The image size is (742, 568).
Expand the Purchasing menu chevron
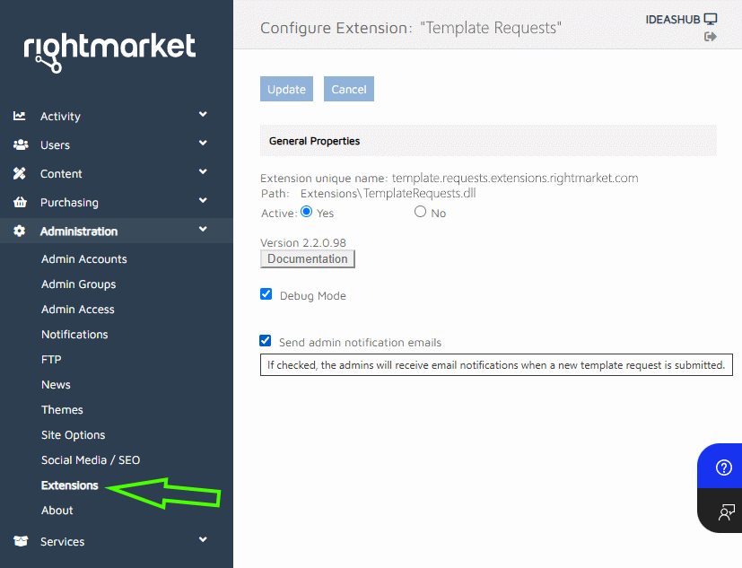(x=203, y=200)
